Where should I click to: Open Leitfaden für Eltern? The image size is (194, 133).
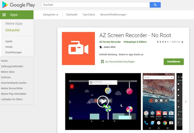[12, 99]
